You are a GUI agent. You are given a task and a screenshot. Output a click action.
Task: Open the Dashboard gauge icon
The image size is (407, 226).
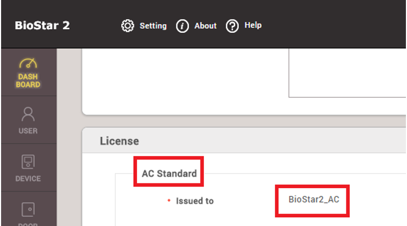click(28, 63)
